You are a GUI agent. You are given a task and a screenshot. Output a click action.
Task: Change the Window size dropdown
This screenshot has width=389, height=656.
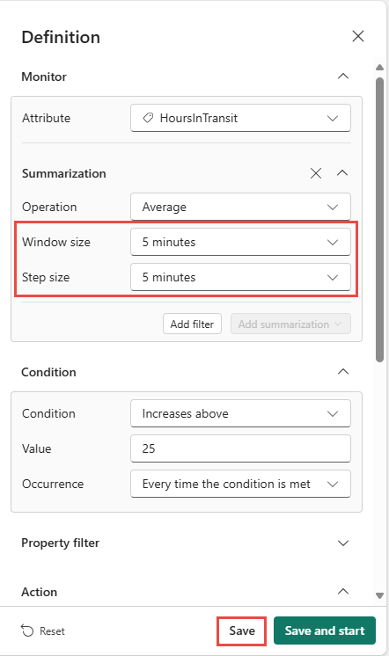click(240, 242)
